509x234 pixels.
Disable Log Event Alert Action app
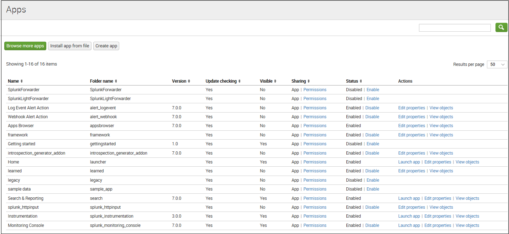pyautogui.click(x=372, y=108)
